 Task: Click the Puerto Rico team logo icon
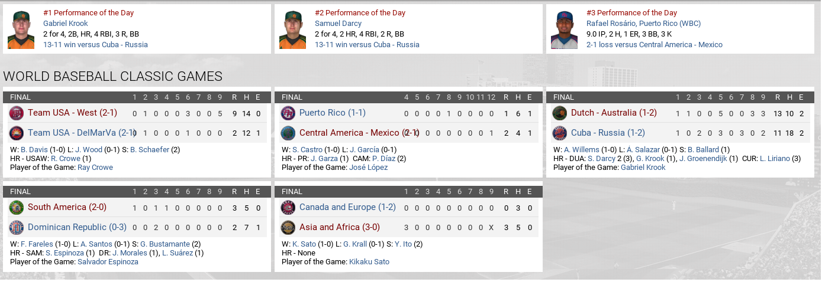288,113
